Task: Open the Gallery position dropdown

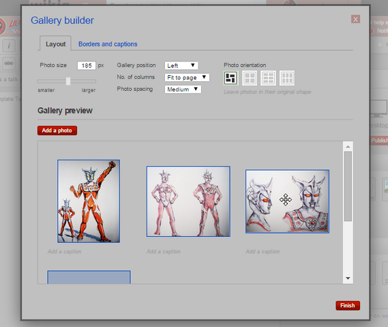Action: (x=181, y=66)
